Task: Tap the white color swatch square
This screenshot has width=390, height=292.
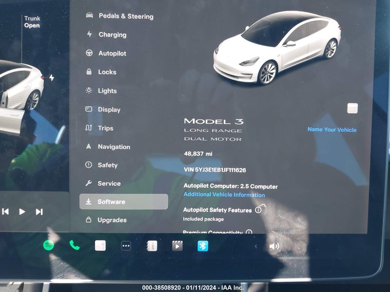Action: pyautogui.click(x=352, y=108)
